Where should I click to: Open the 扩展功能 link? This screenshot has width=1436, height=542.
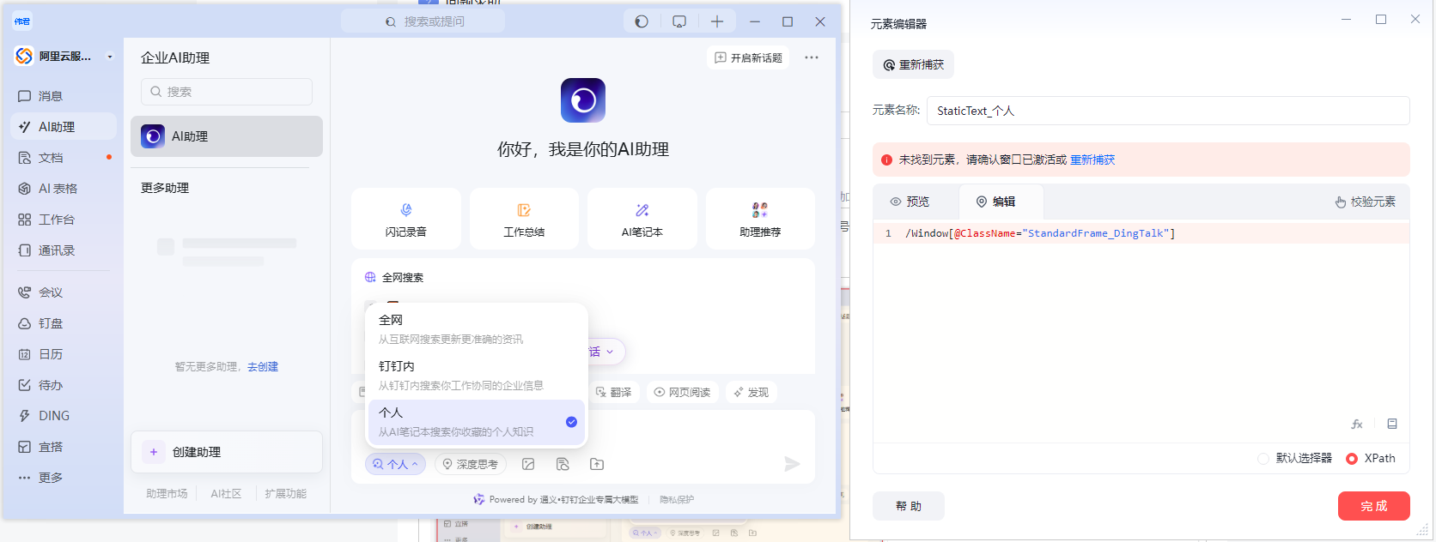[285, 494]
